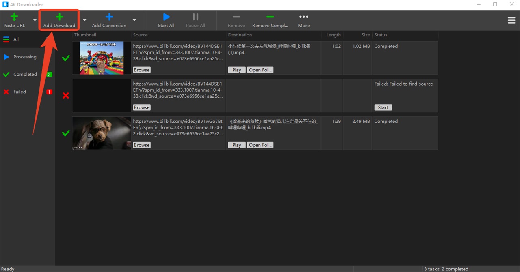Open folder for the 2.49 MB video
The height and width of the screenshot is (272, 520).
[x=260, y=145]
